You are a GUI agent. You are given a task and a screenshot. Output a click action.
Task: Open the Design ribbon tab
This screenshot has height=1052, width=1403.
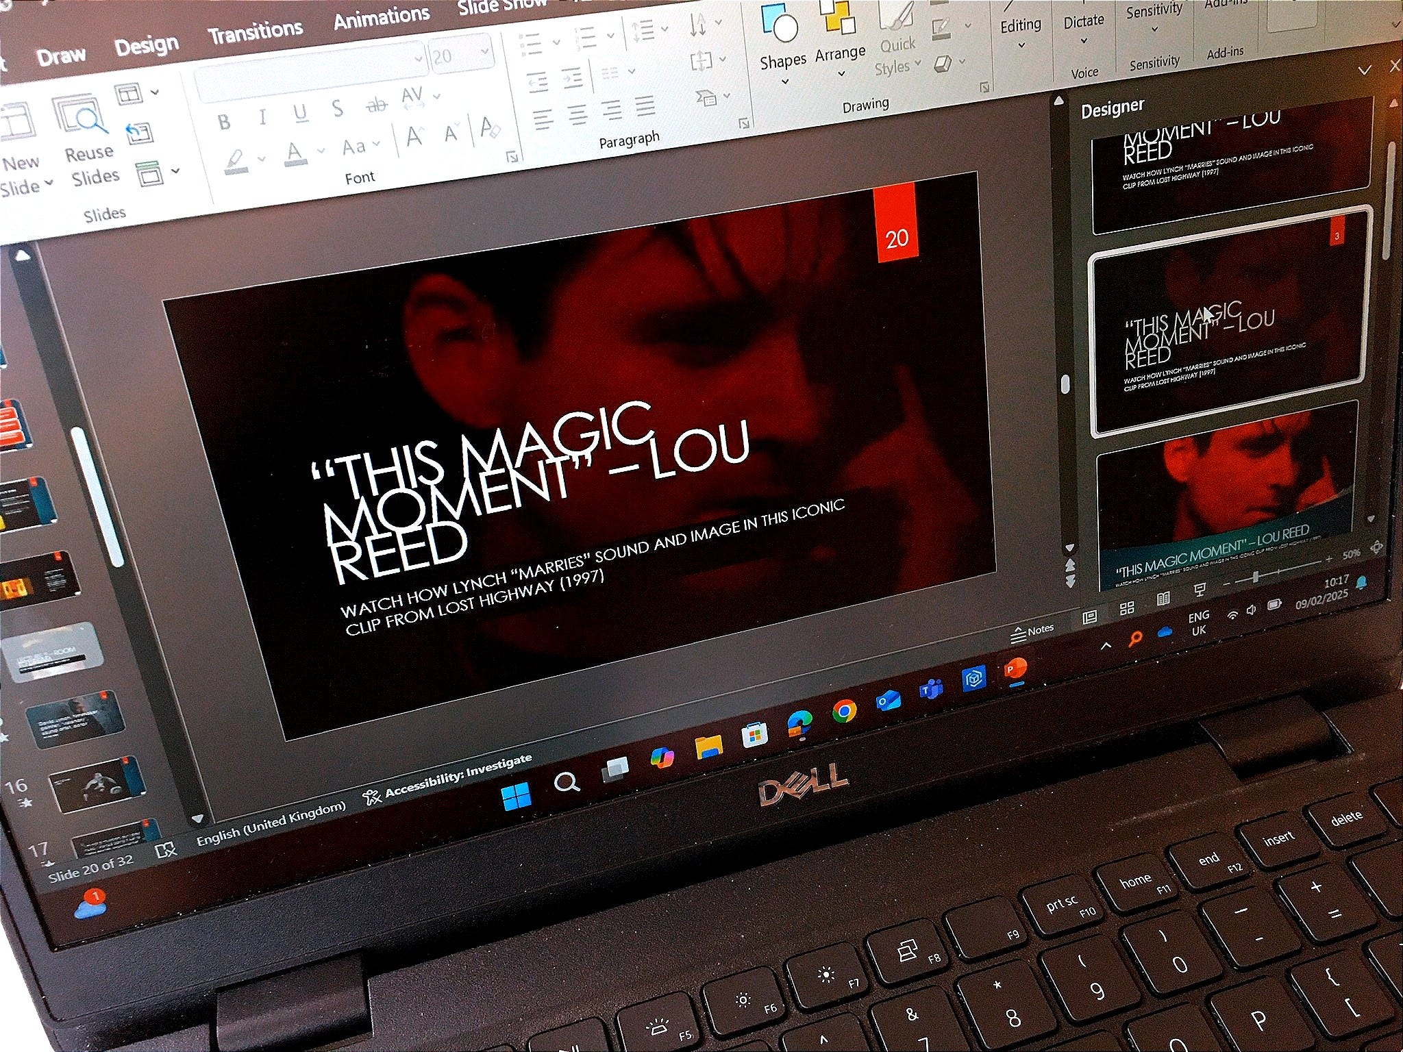(147, 46)
